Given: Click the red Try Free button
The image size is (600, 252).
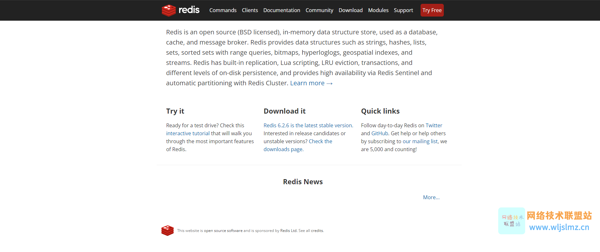Looking at the screenshot, I should coord(432,10).
